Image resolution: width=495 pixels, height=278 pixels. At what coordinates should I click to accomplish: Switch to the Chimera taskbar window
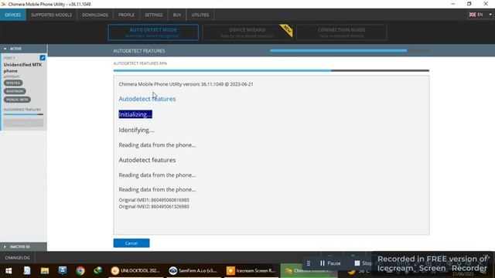tap(309, 271)
